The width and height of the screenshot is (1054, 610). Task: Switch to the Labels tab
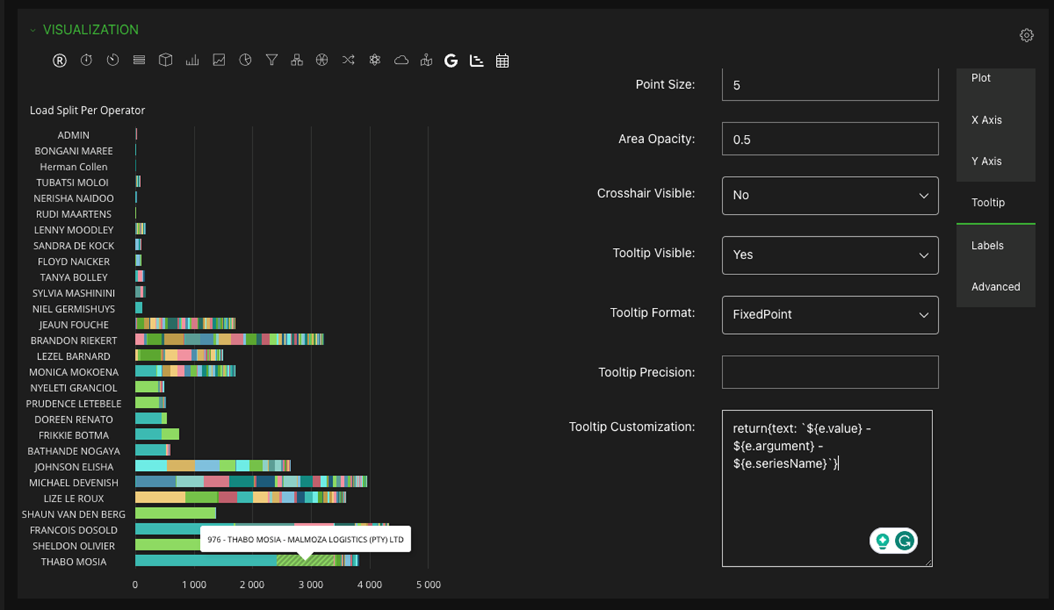pyautogui.click(x=987, y=245)
